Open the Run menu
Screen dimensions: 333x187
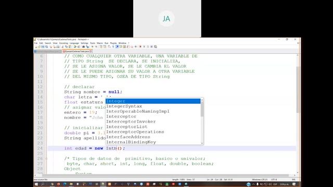tap(106, 43)
